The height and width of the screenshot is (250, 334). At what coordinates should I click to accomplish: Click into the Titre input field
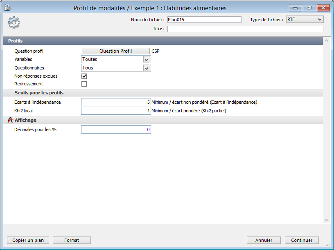(245, 29)
